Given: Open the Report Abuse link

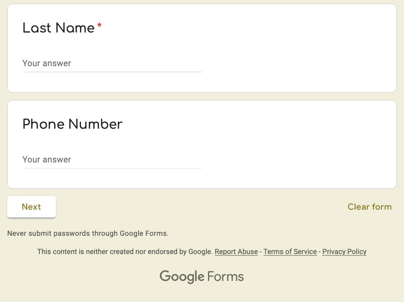Looking at the screenshot, I should pos(236,252).
